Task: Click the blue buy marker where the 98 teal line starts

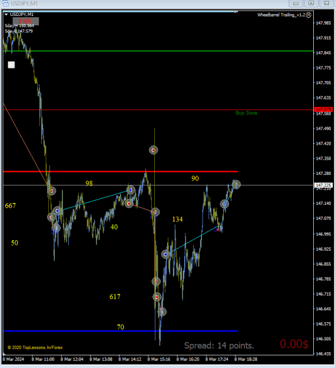Action: click(57, 211)
